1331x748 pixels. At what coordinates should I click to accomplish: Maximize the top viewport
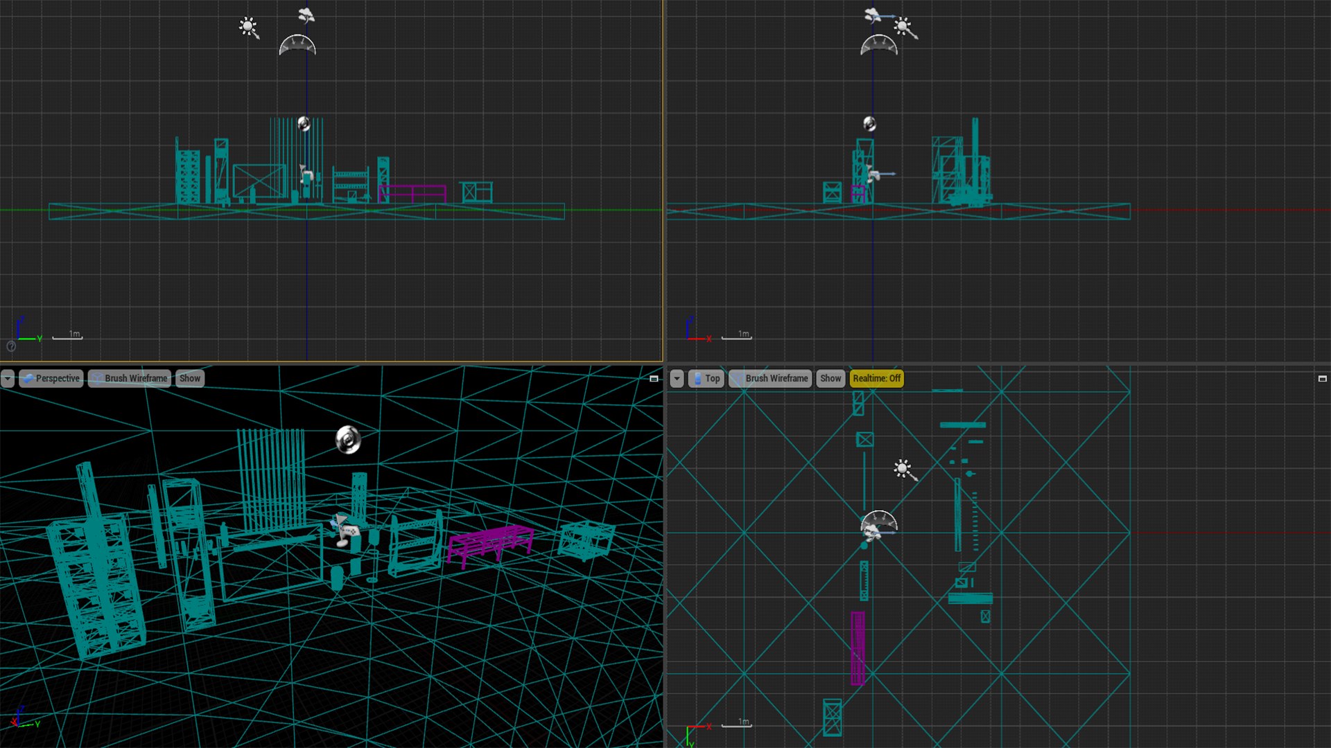[1322, 379]
